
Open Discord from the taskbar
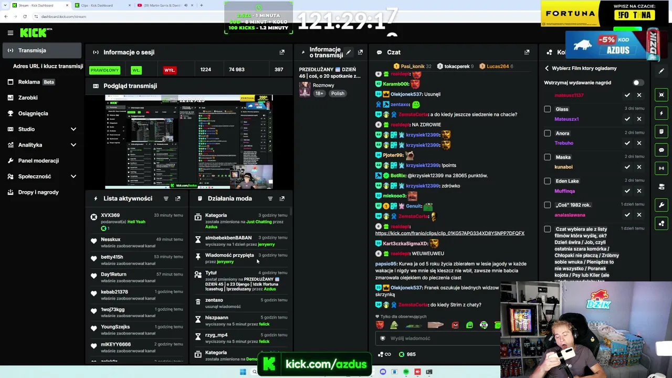click(x=383, y=372)
